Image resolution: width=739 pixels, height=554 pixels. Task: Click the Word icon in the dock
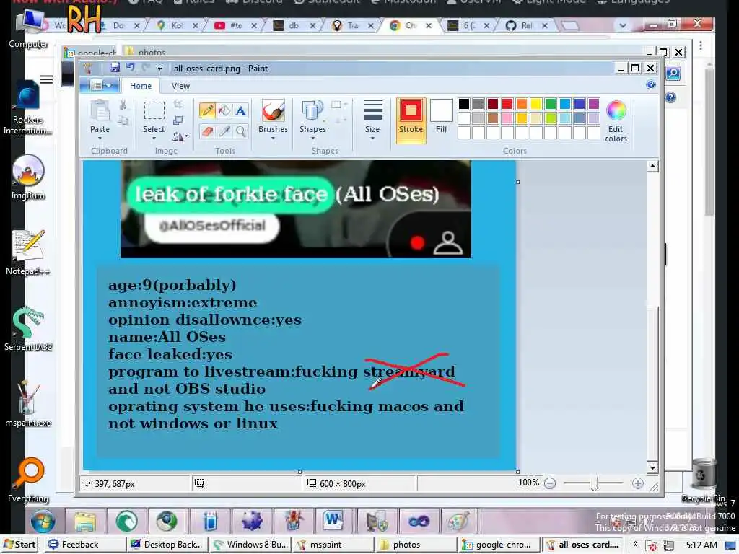point(333,521)
